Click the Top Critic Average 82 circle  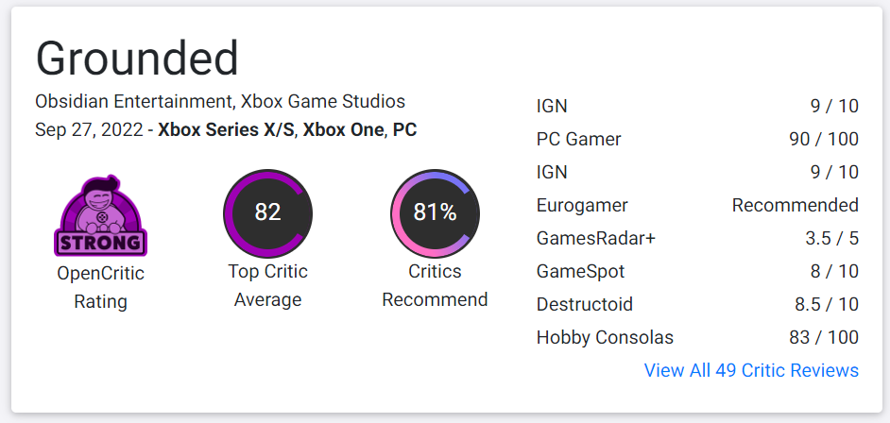click(x=267, y=212)
